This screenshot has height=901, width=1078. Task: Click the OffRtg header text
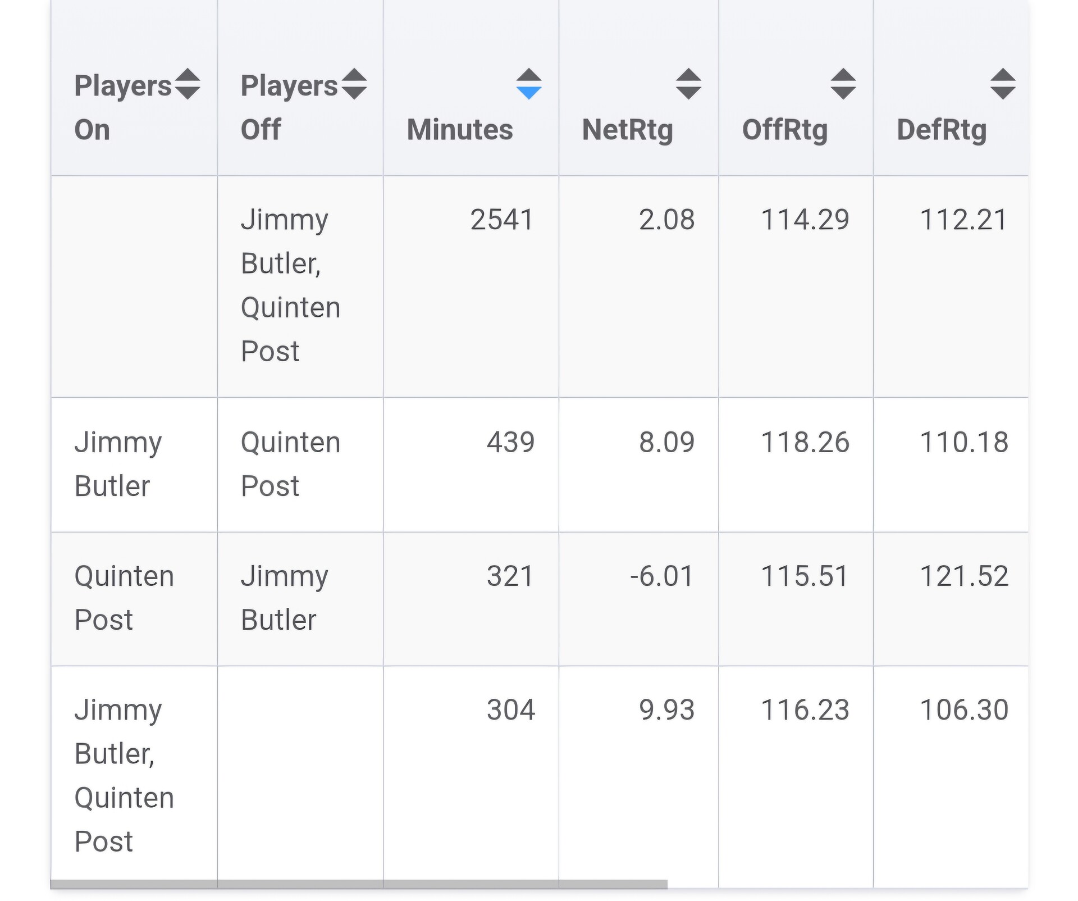coord(785,130)
